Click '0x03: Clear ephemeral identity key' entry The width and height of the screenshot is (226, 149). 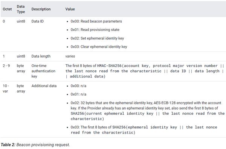99,47
